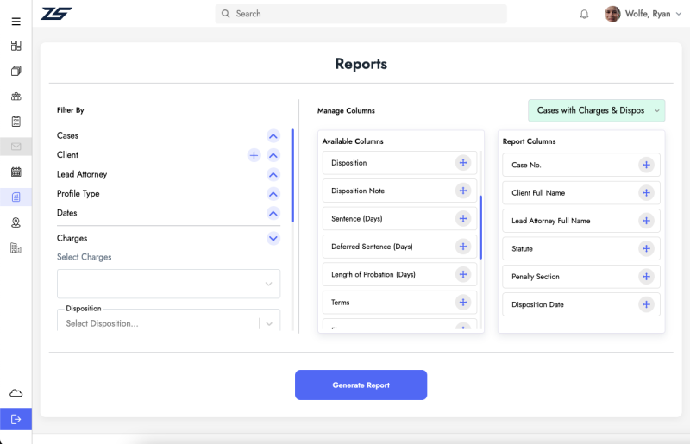Screen dimensions: 690x444
Task: Expand the Charges filter chevron
Action: (273, 238)
